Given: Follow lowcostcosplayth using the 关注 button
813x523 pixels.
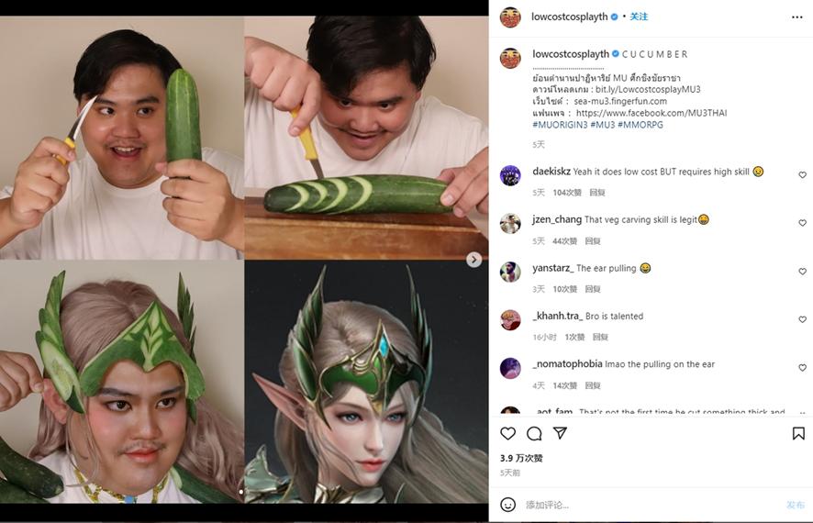Looking at the screenshot, I should coord(639,17).
